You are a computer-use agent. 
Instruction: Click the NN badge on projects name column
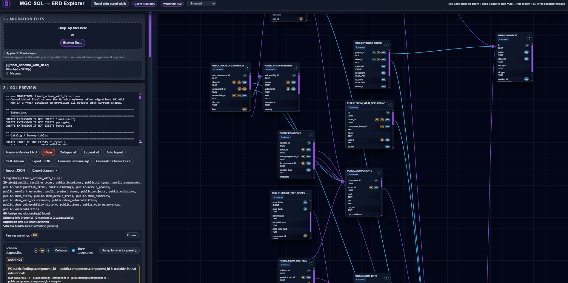pyautogui.click(x=527, y=52)
